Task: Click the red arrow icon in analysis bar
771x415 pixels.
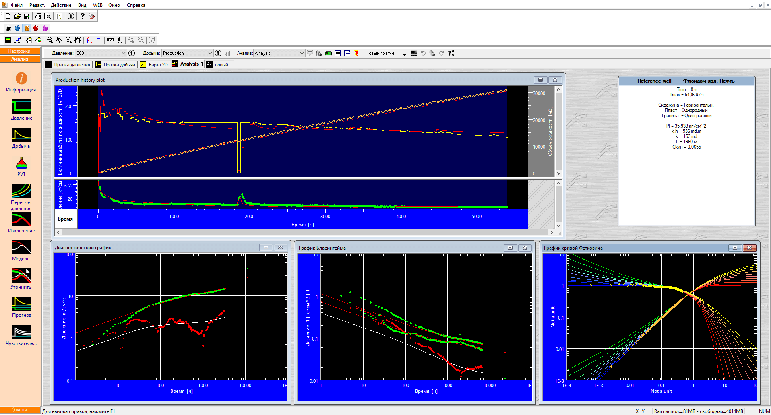Action: click(356, 53)
